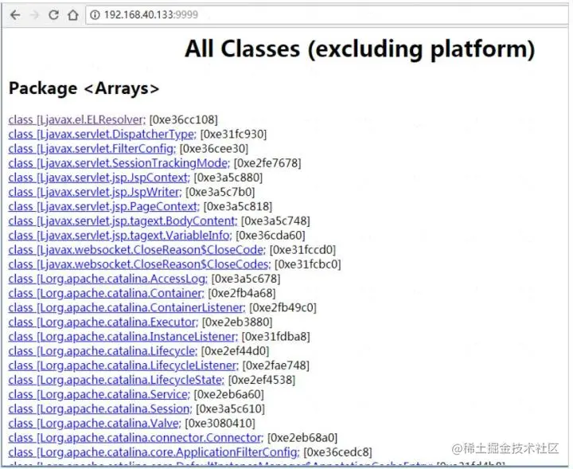The width and height of the screenshot is (573, 469).
Task: Click the address [0xe2ef4538] text
Action: (x=262, y=380)
